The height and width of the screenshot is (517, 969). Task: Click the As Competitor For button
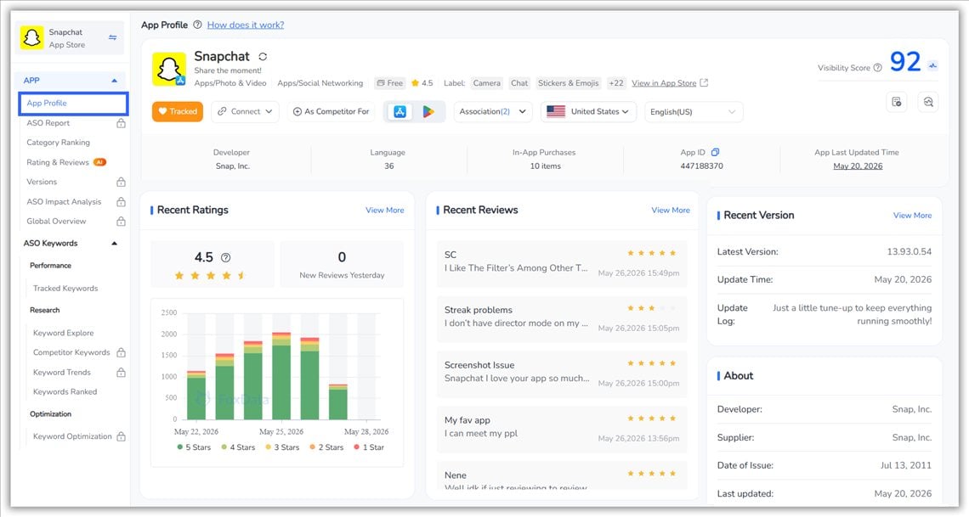click(331, 112)
